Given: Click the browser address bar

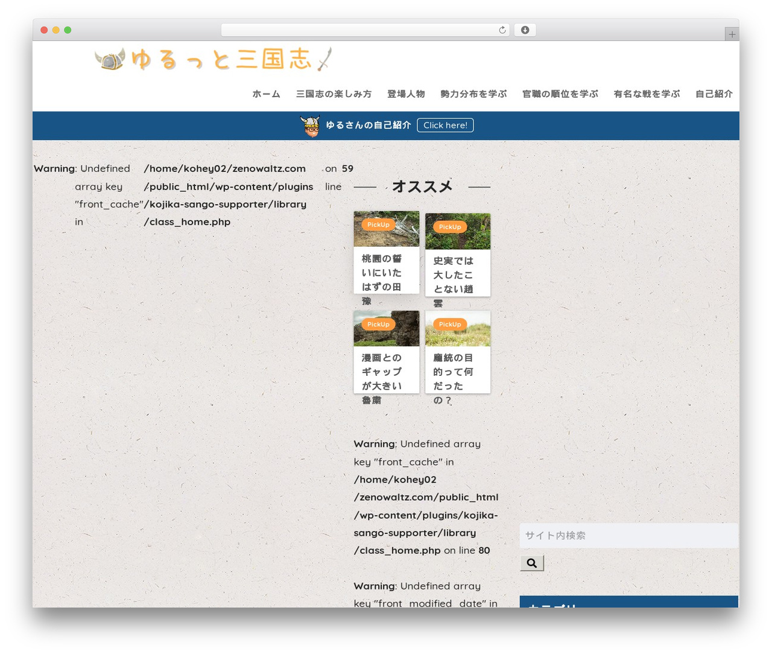Looking at the screenshot, I should pyautogui.click(x=365, y=30).
